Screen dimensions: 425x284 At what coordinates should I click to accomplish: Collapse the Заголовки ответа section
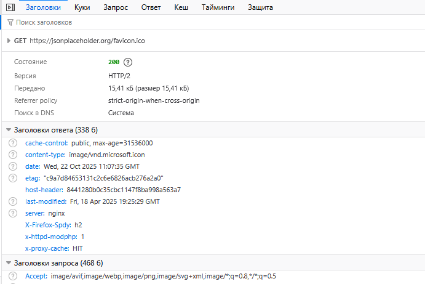[8, 130]
